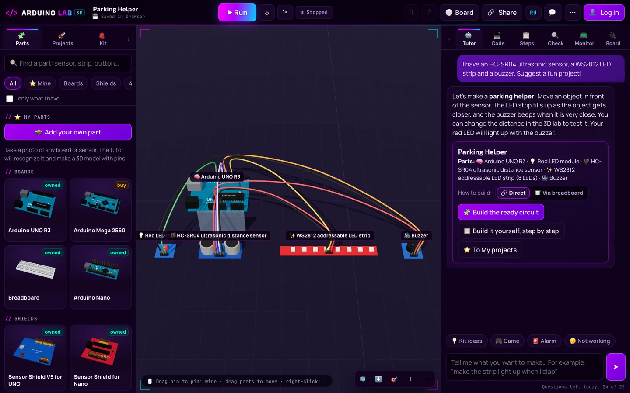This screenshot has width=630, height=393.
Task: Click the Add your own part button
Action: (68, 132)
